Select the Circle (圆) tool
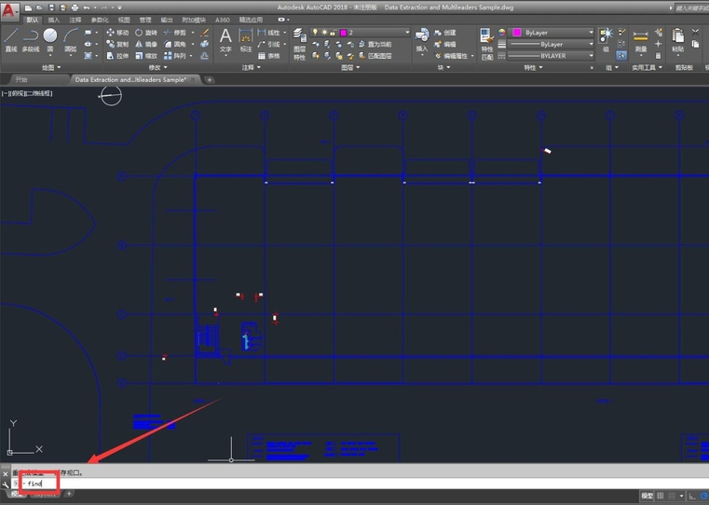Image resolution: width=709 pixels, height=505 pixels. click(50, 39)
